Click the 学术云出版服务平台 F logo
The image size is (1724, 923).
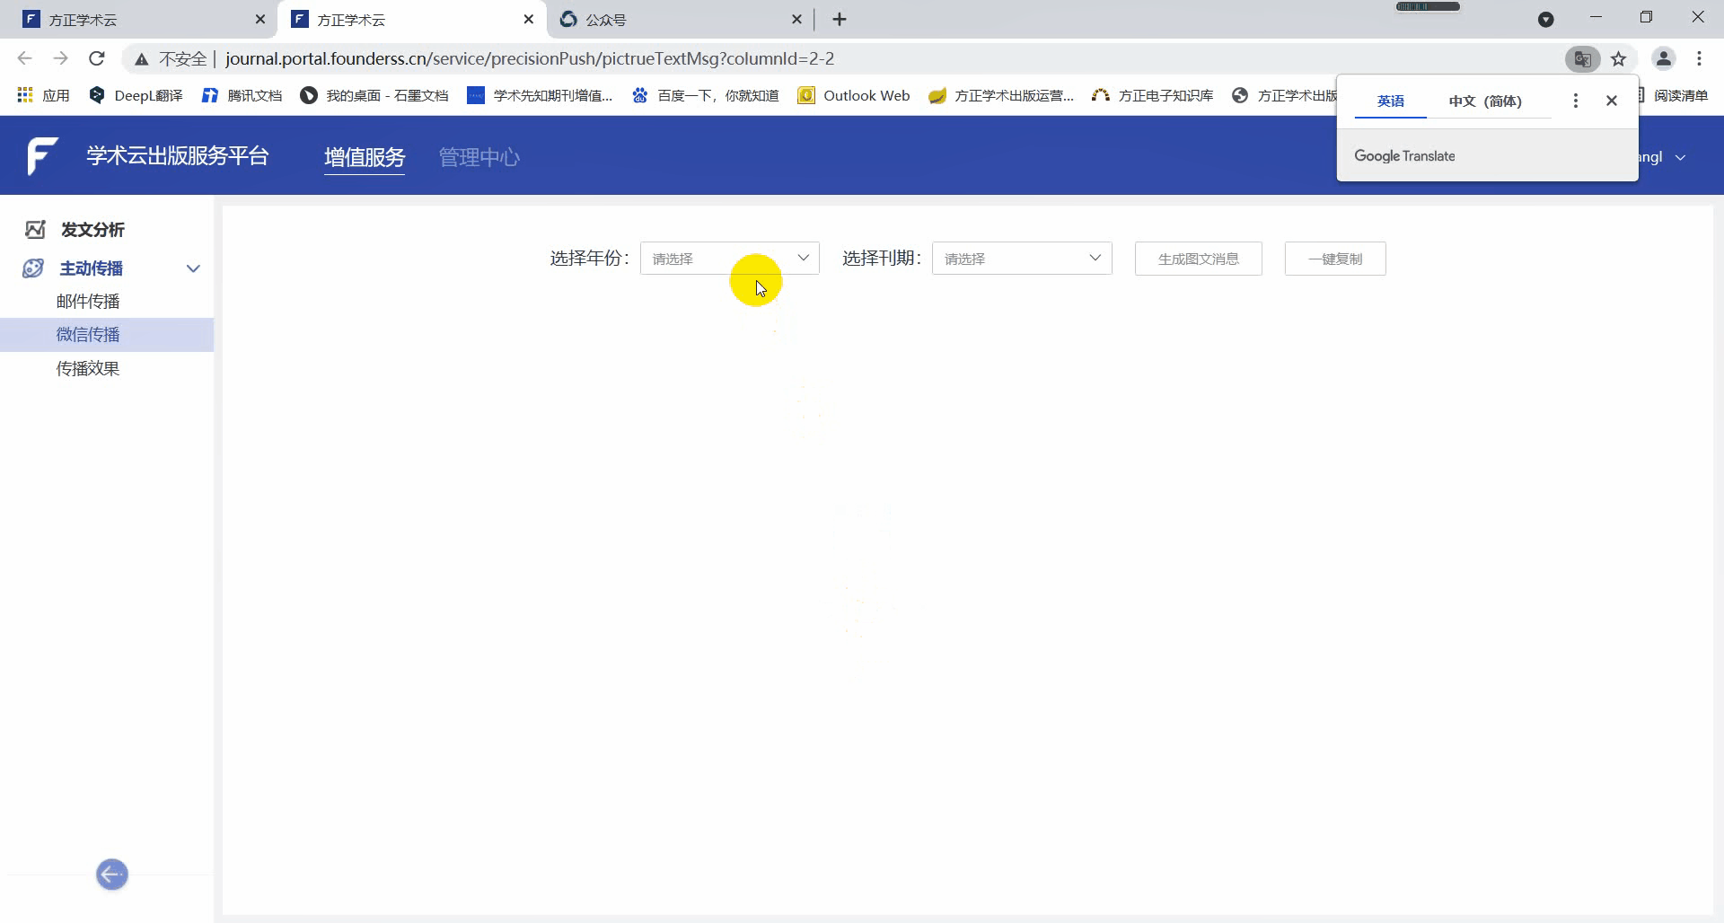coord(41,155)
